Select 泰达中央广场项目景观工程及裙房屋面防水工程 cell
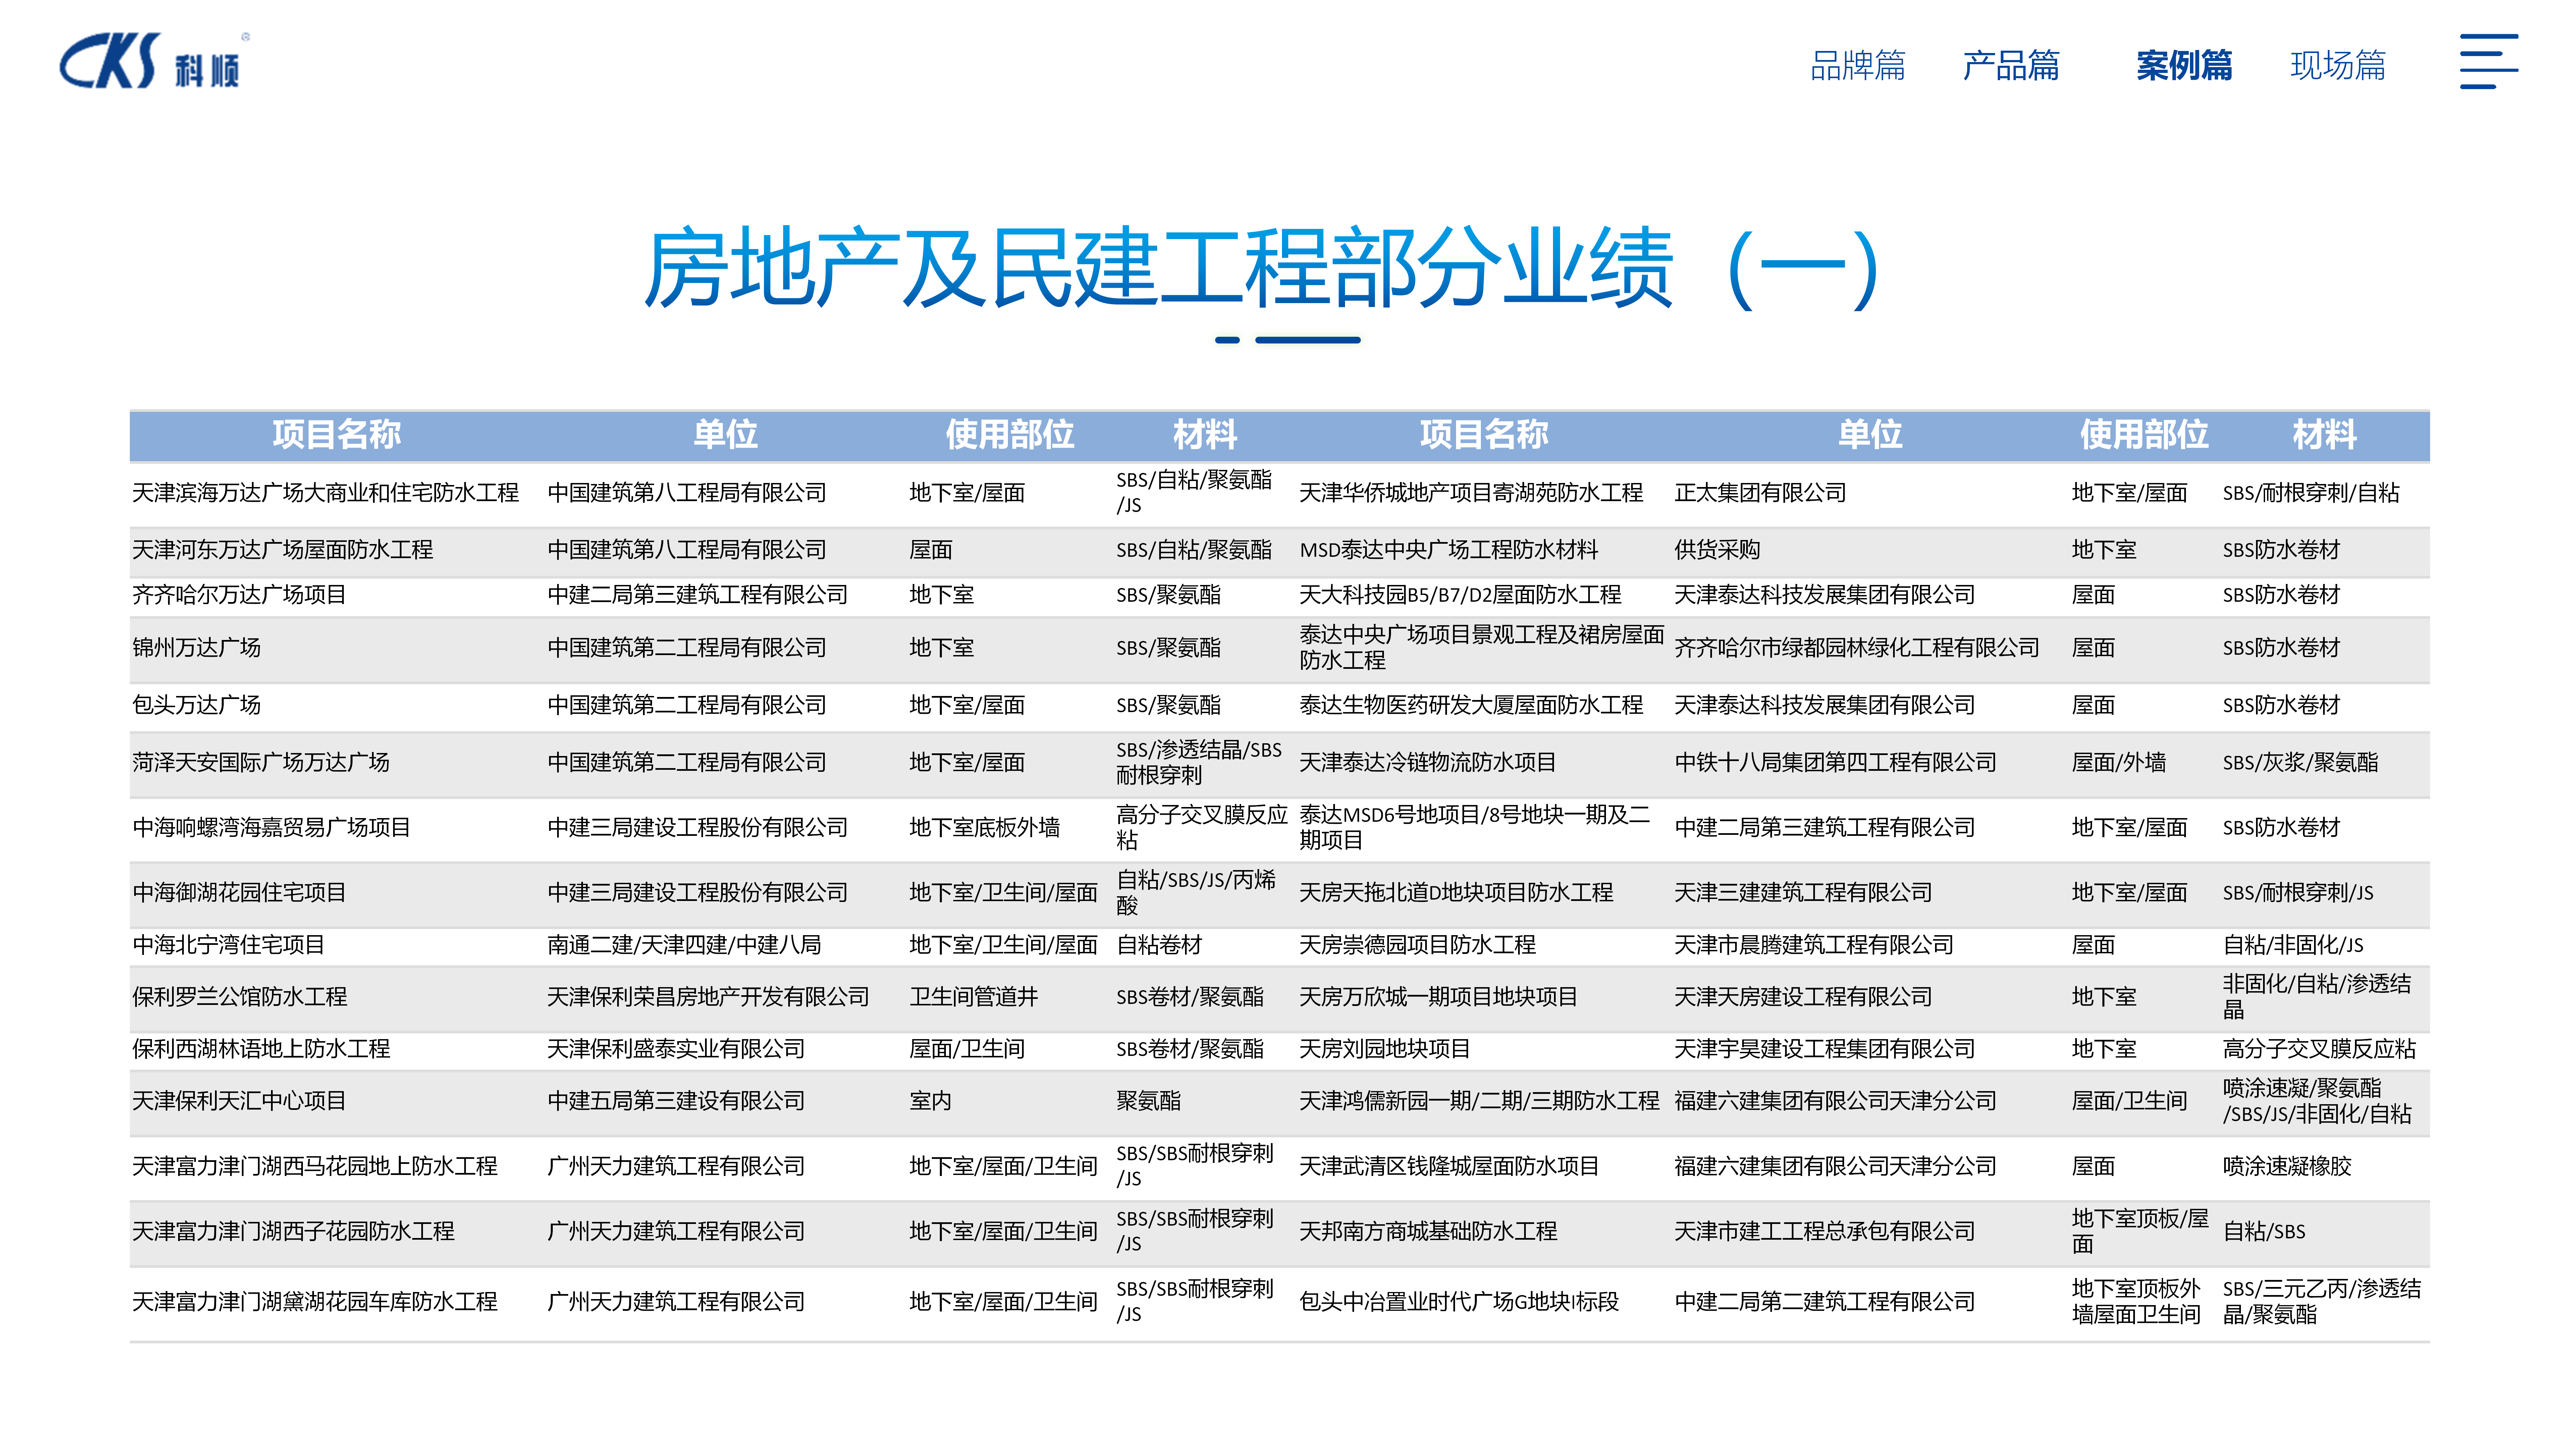The width and height of the screenshot is (2576, 1449). tap(1482, 648)
